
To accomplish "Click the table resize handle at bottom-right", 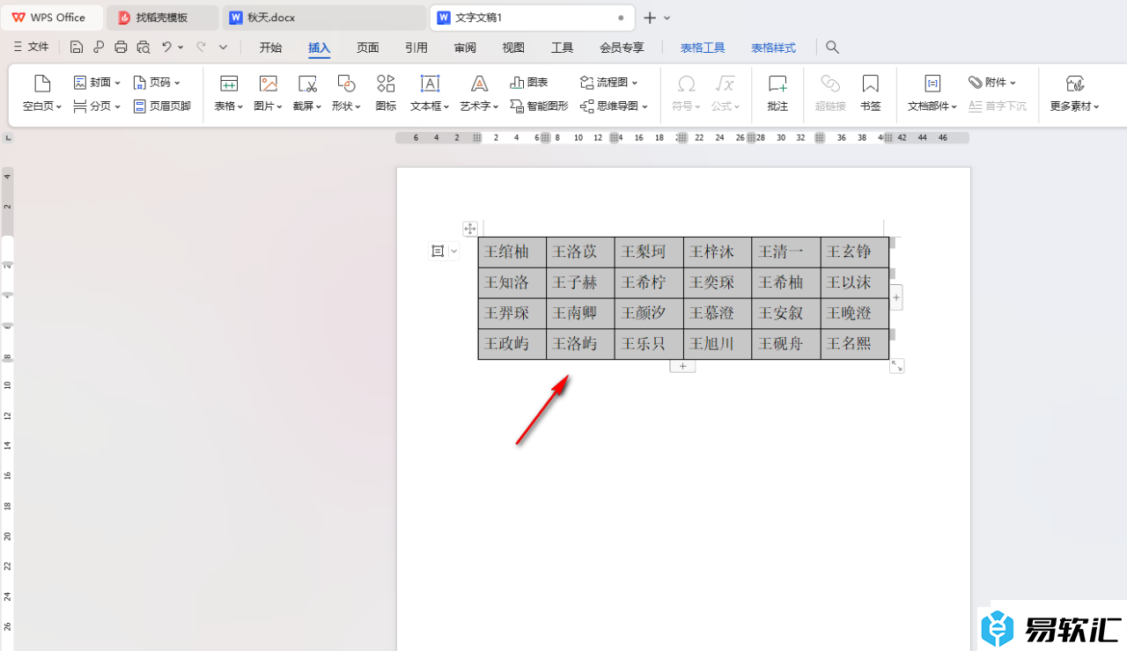I will point(896,366).
